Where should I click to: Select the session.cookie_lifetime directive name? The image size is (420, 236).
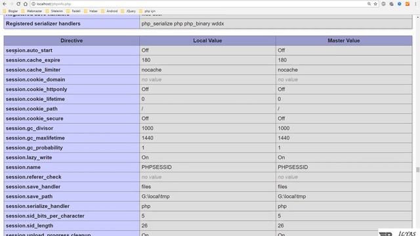point(35,99)
